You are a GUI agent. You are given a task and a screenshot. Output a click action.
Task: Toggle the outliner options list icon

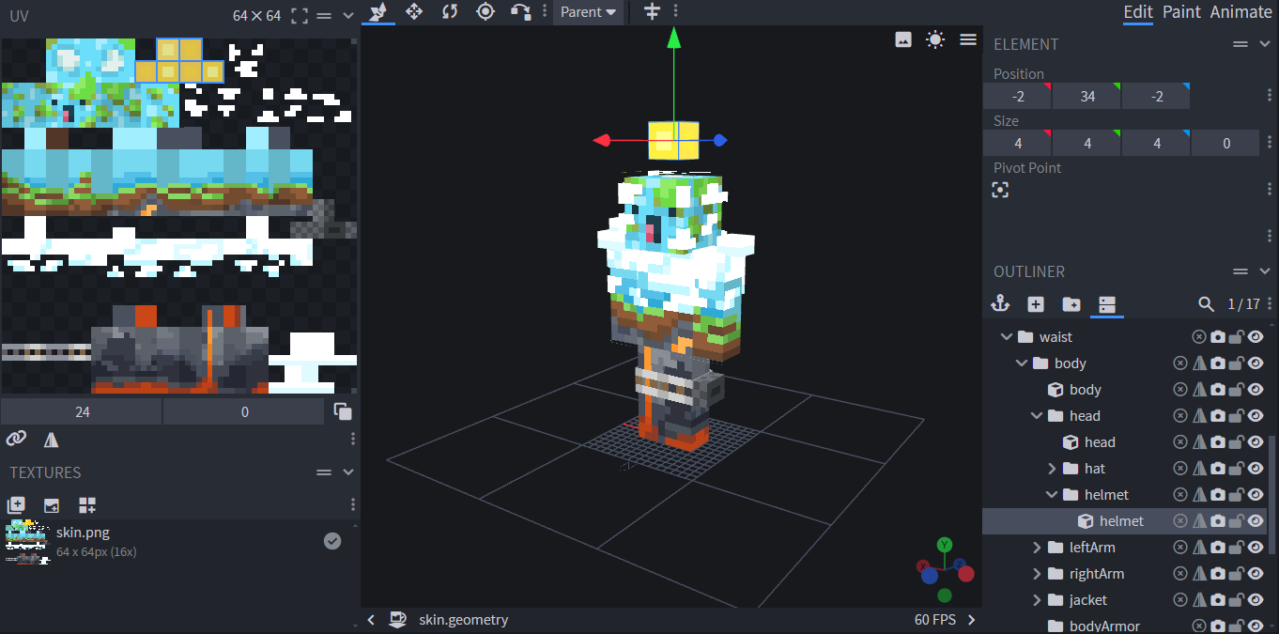1107,304
